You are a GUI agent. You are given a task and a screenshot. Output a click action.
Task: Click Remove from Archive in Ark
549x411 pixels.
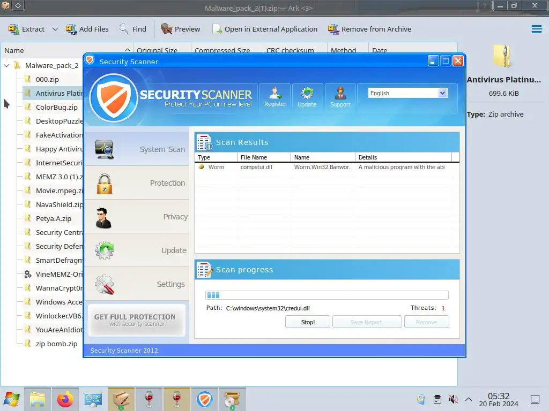369,29
